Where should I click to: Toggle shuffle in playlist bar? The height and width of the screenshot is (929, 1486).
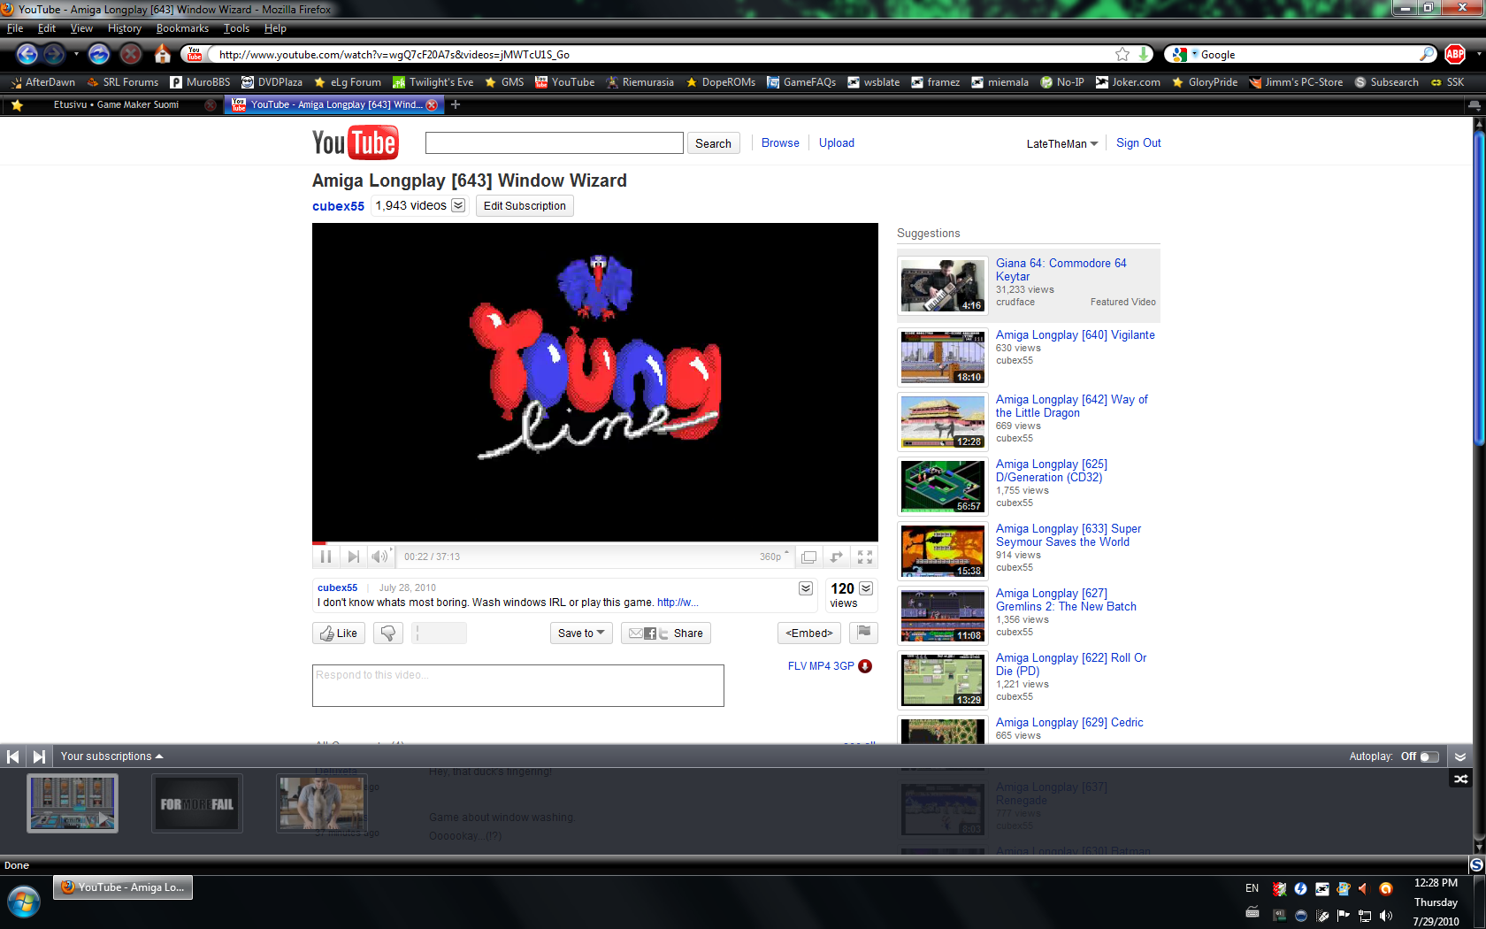(1460, 779)
